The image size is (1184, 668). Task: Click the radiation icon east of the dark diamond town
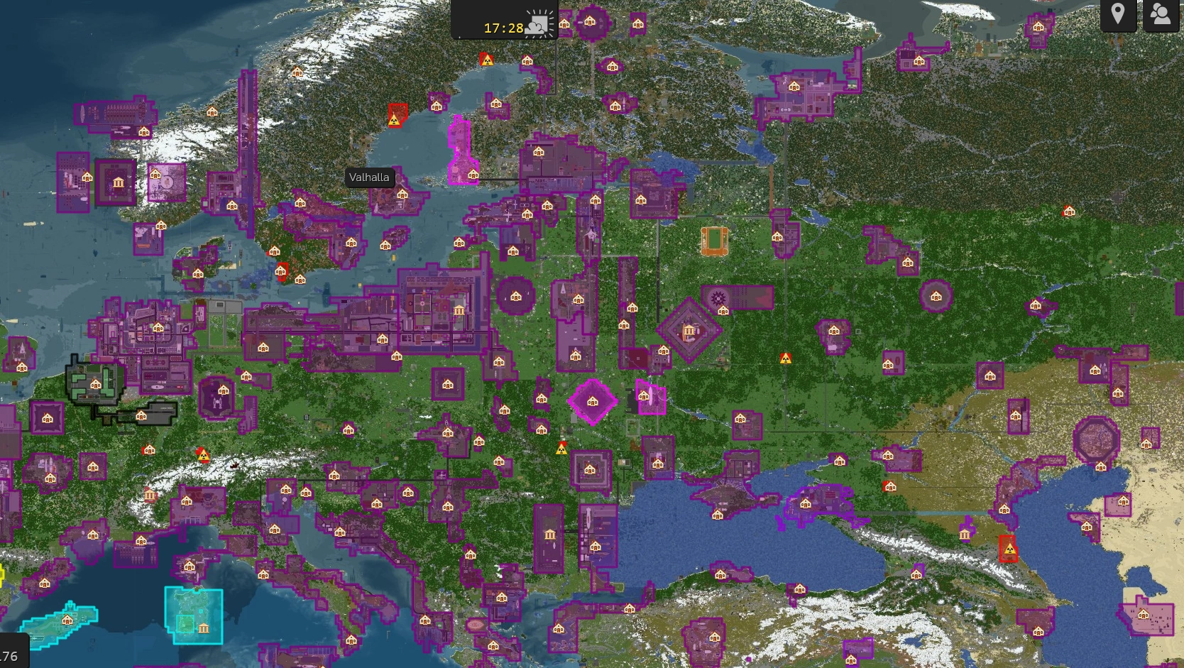point(785,358)
